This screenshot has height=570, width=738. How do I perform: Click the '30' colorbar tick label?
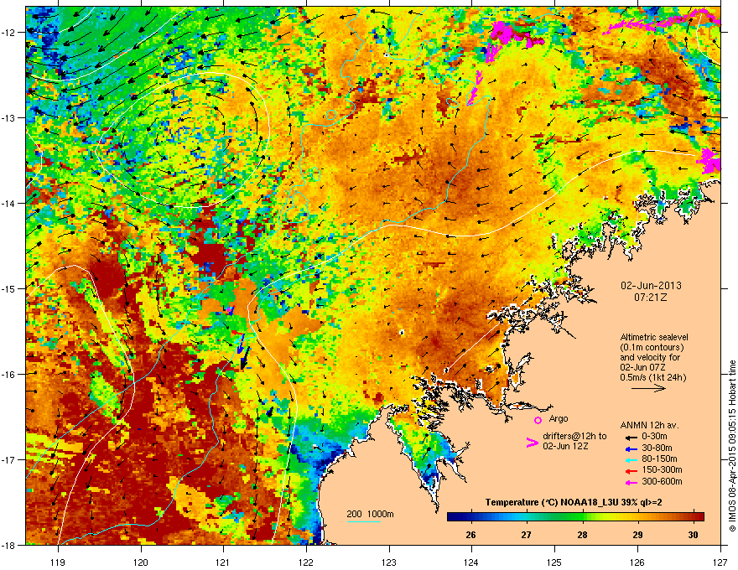693,535
